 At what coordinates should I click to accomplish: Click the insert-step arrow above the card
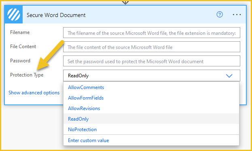tap(125, 2)
